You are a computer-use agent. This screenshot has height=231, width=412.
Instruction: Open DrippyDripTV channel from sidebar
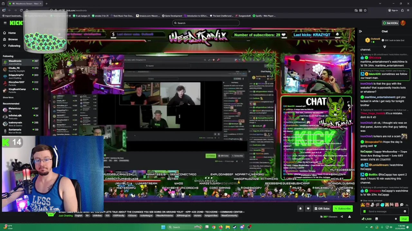click(21, 76)
